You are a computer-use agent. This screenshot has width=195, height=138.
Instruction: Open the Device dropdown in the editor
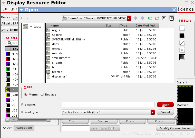(16, 17)
